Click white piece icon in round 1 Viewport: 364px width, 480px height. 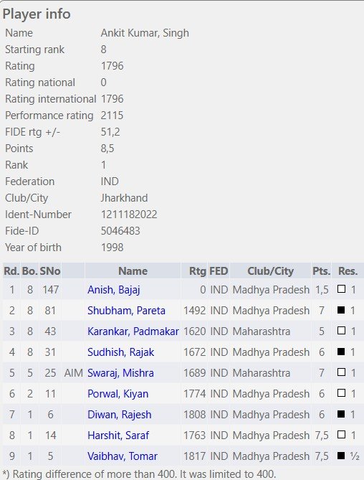click(x=341, y=289)
